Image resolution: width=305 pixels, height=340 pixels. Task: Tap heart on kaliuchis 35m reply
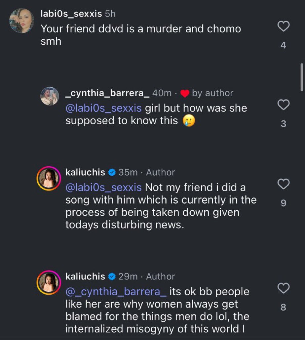(x=283, y=184)
